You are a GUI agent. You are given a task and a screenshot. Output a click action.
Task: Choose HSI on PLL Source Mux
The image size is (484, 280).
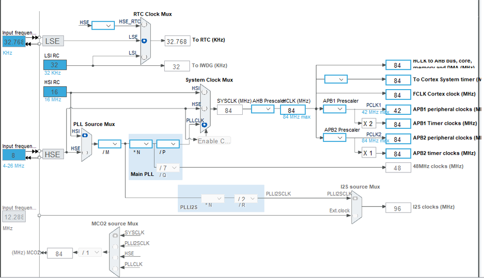85,135
